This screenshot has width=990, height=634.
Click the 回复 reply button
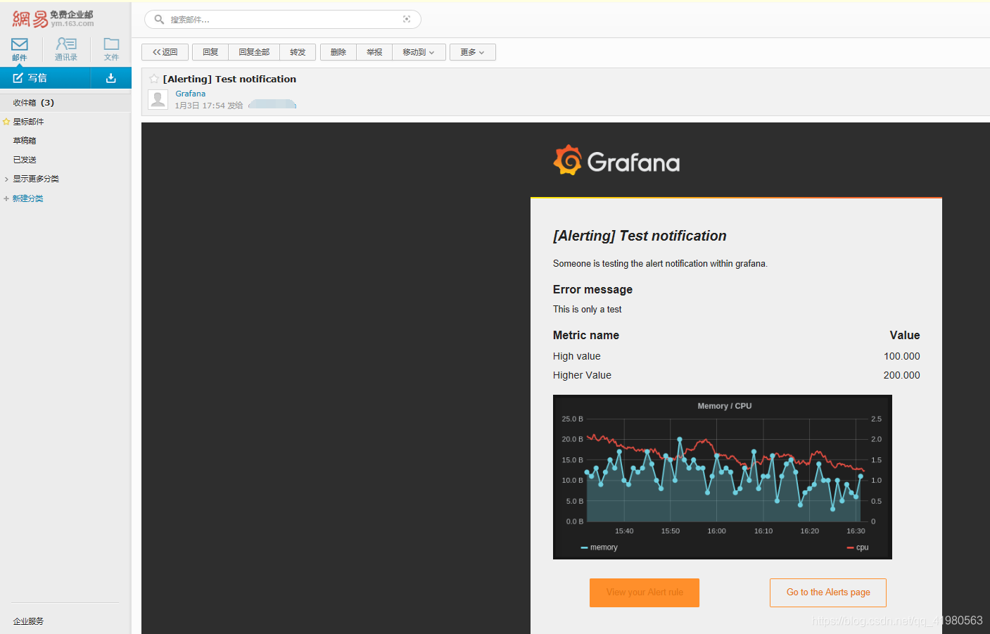pyautogui.click(x=210, y=52)
